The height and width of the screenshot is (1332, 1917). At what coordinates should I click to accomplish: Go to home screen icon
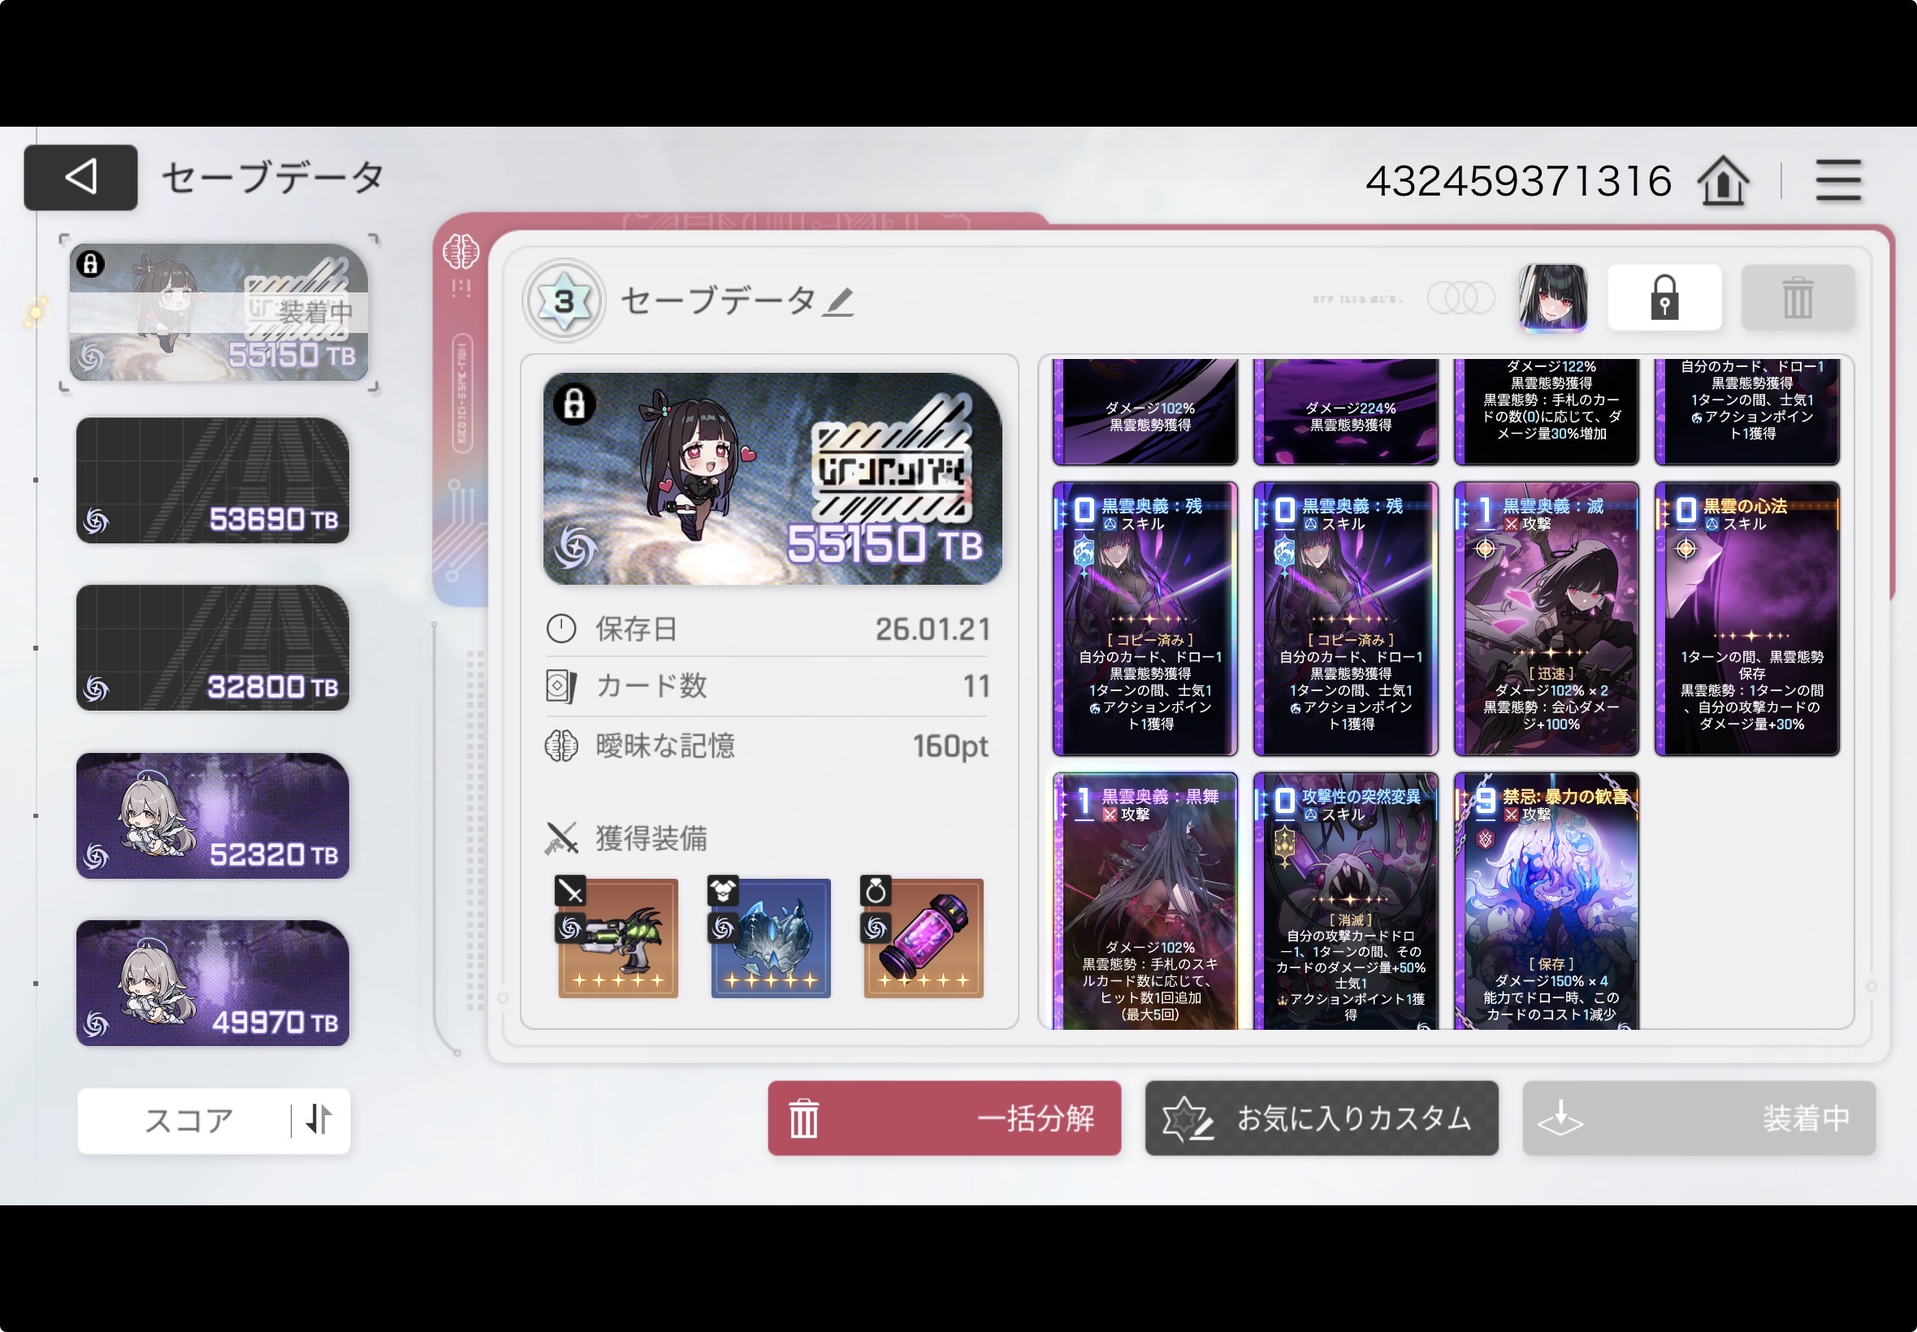click(1723, 180)
